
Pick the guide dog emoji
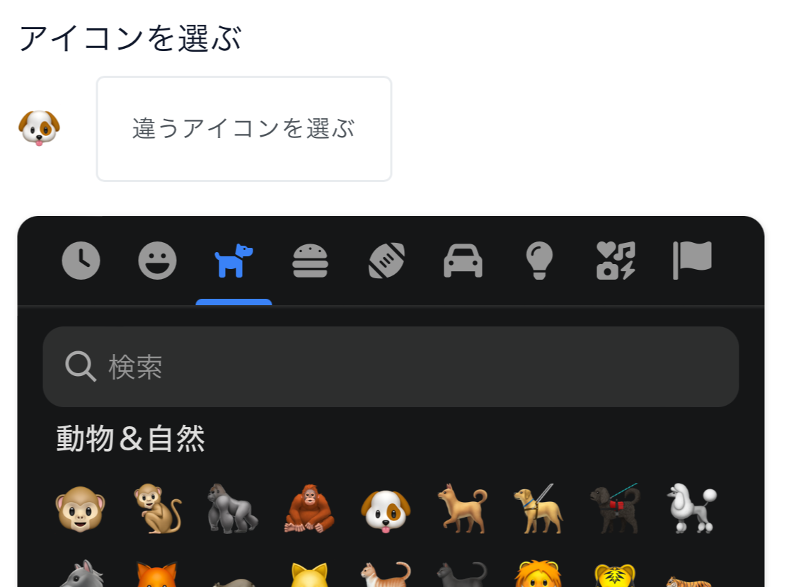point(539,508)
